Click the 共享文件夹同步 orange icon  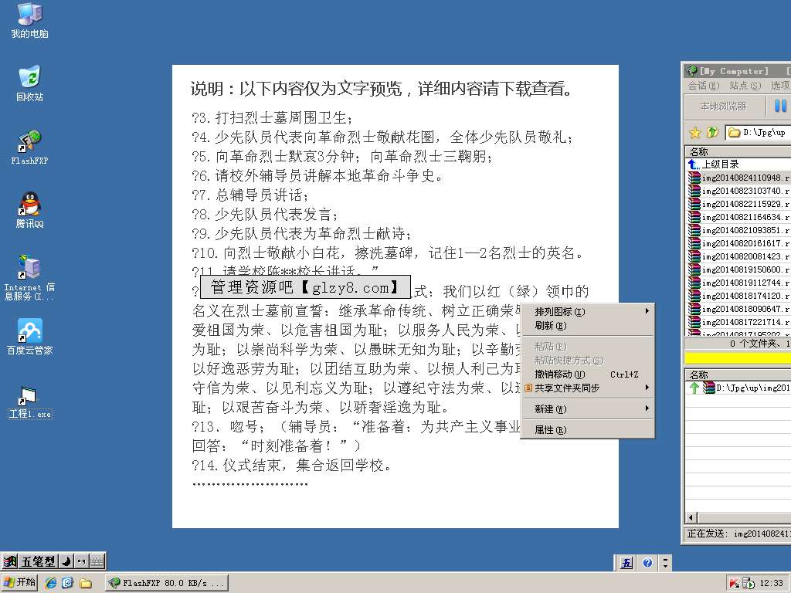[528, 388]
